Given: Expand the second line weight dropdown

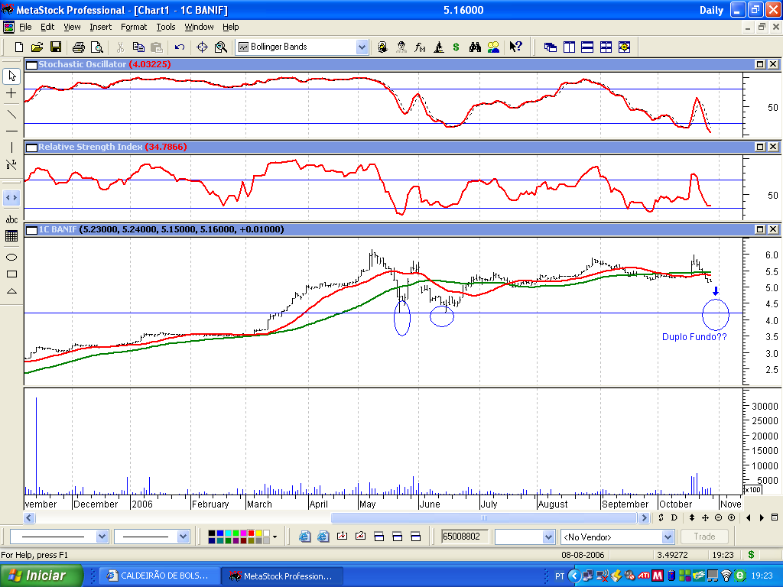Looking at the screenshot, I should [183, 537].
